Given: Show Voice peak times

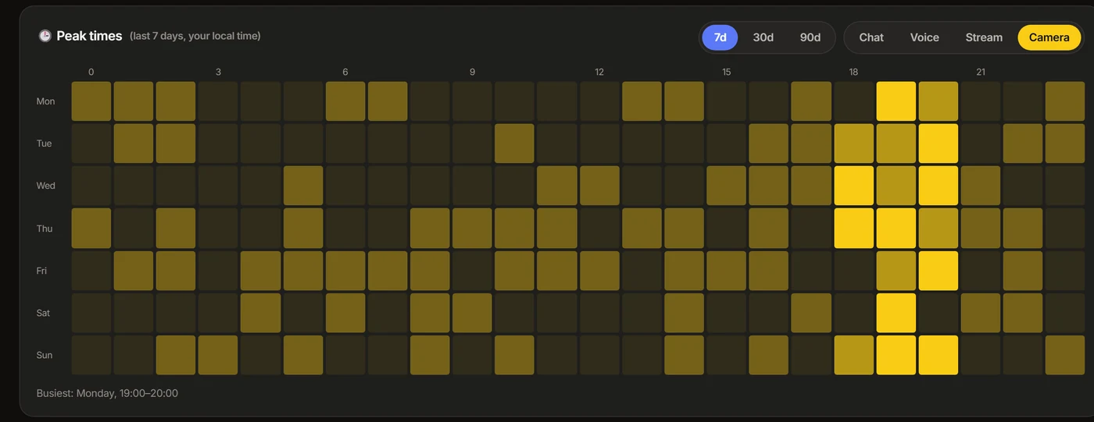Looking at the screenshot, I should [x=924, y=37].
